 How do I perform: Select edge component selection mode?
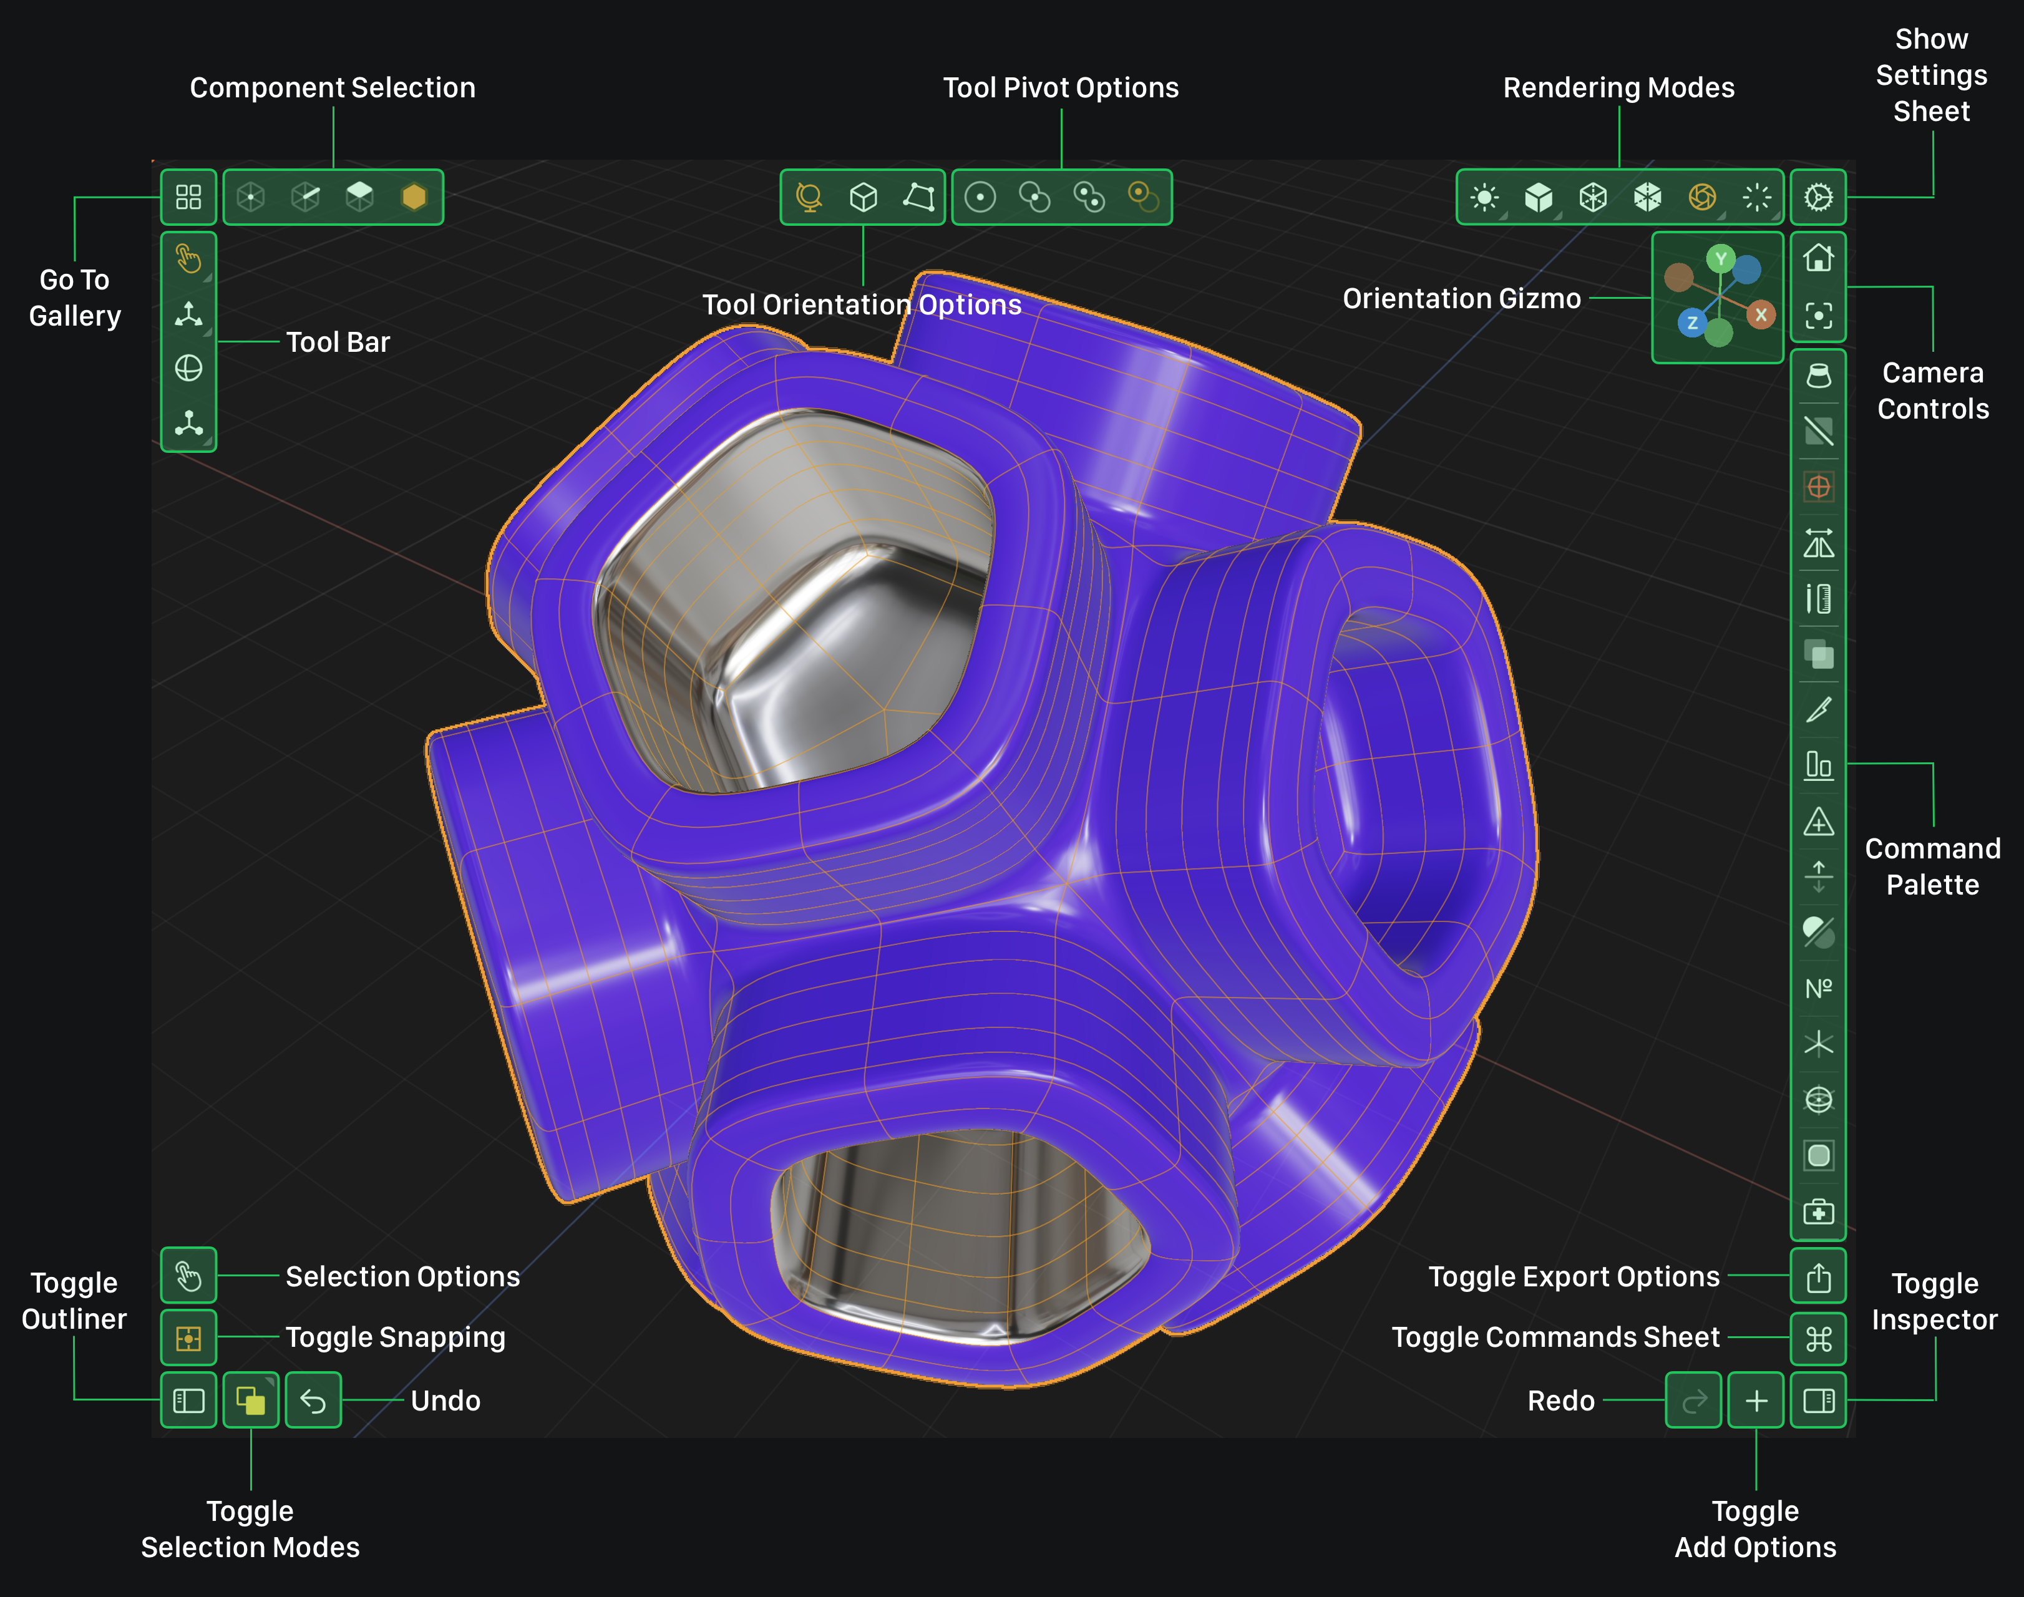point(306,197)
